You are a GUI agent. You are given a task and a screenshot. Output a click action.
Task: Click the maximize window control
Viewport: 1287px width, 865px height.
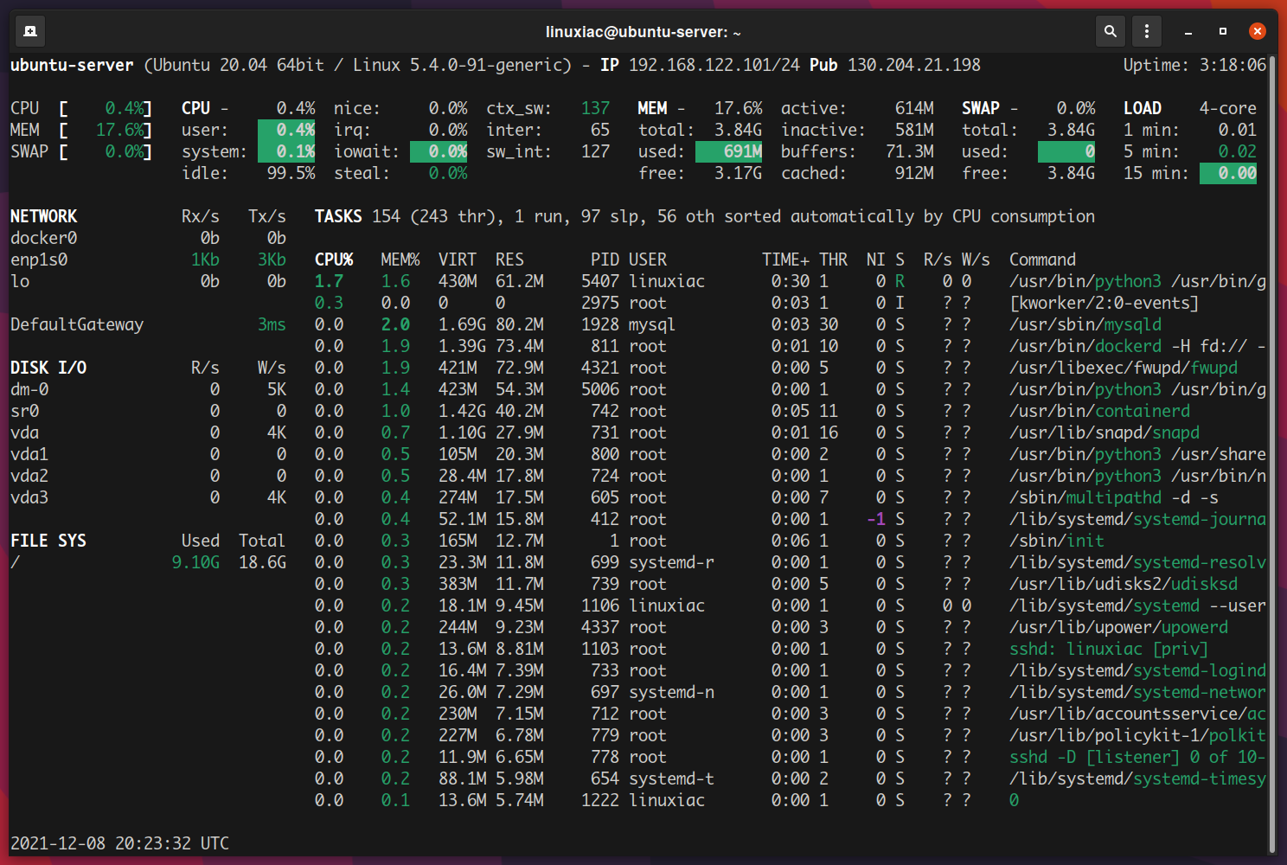pos(1222,31)
